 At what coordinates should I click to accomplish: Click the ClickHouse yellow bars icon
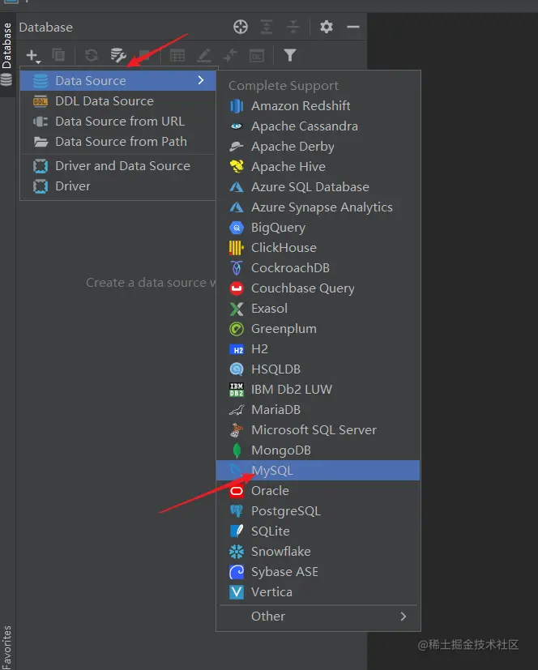(x=237, y=248)
